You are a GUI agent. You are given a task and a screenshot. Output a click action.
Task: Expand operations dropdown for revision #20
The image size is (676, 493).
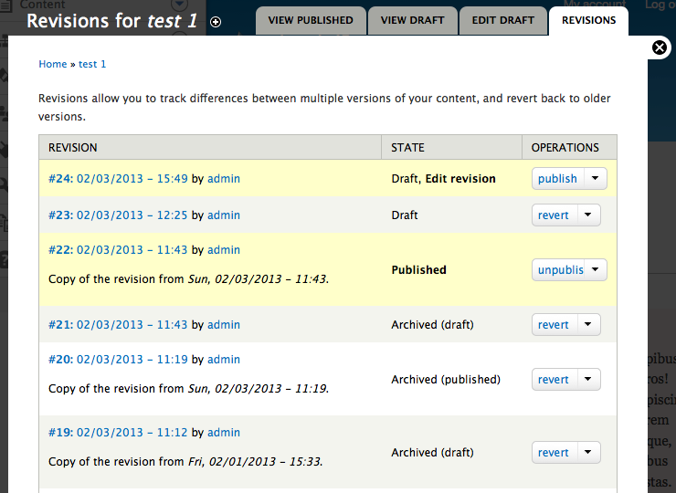(x=588, y=379)
